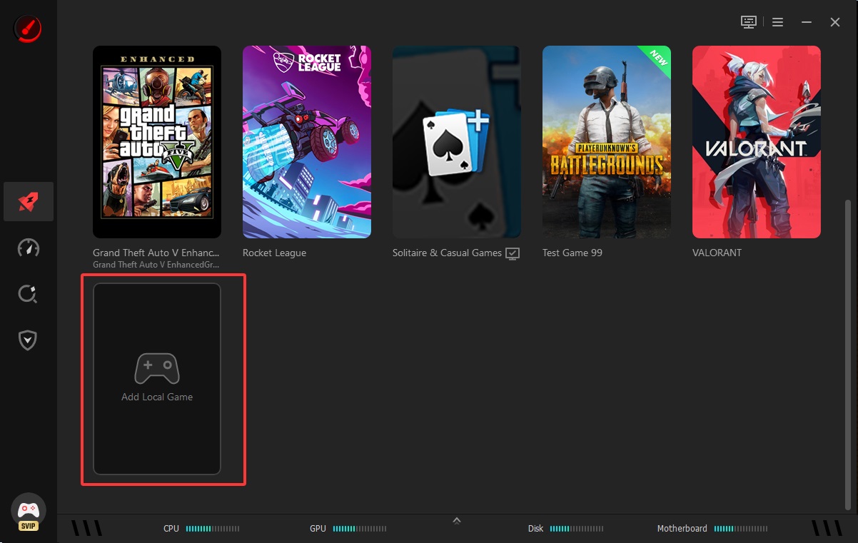This screenshot has width=858, height=543.
Task: Click the Disk usage bar
Action: pyautogui.click(x=576, y=529)
